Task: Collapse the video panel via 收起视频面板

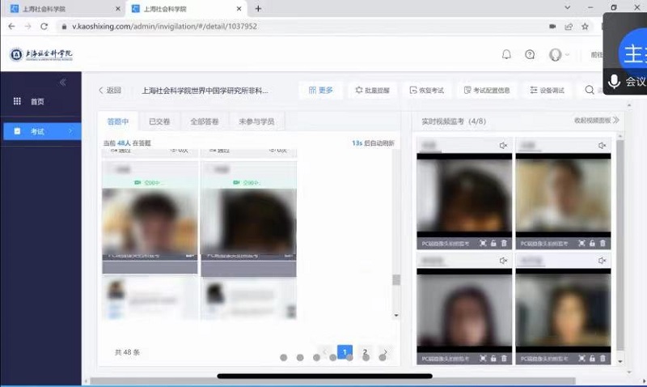Action: pyautogui.click(x=596, y=121)
